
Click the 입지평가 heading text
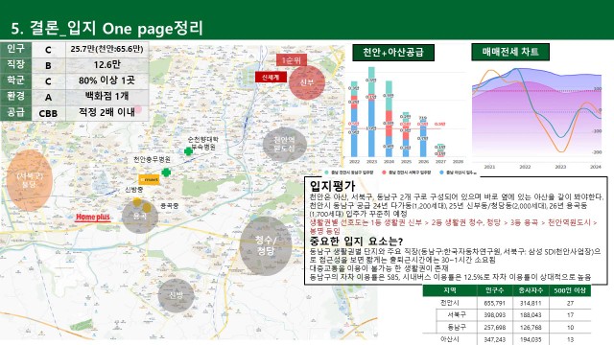(332, 186)
